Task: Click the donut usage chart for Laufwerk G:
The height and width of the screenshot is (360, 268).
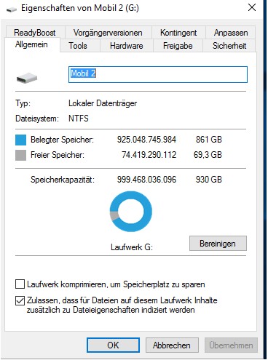Action: [131, 211]
